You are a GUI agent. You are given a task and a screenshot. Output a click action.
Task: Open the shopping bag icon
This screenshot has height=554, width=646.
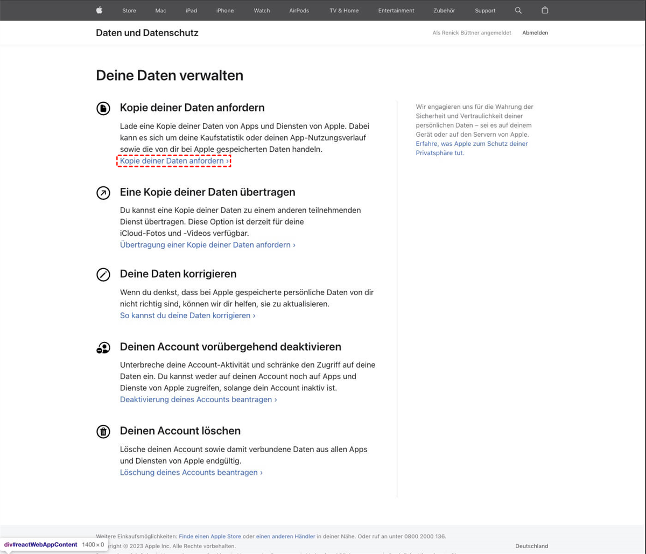[545, 10]
